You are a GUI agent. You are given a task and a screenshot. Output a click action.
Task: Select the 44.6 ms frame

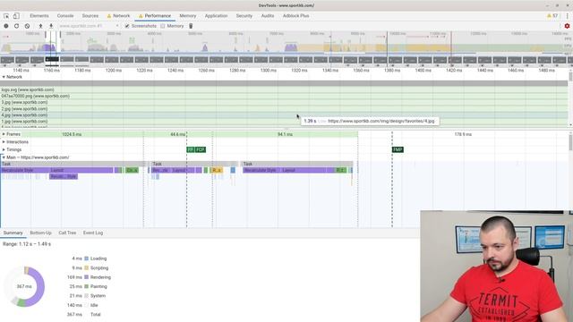pos(178,134)
